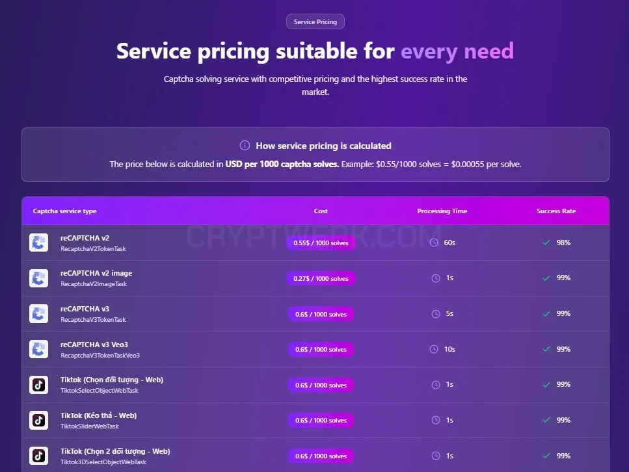
Task: Click the TiktokSliderWebTask TikTok icon
Action: click(38, 420)
